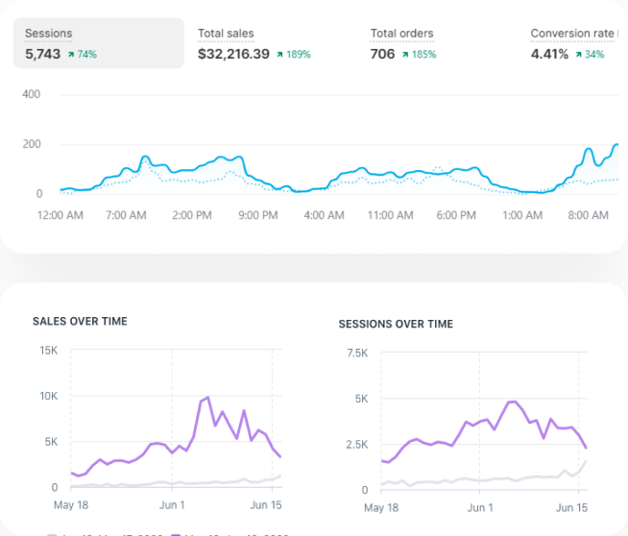
Task: Click the sales chart peak near 10K
Action: pos(207,397)
